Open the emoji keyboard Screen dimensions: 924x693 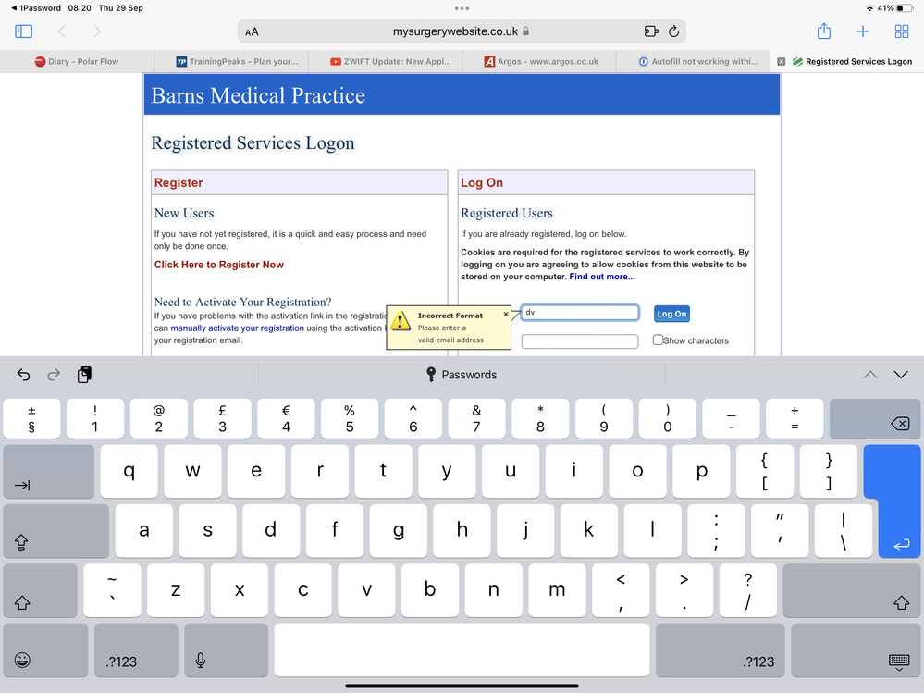[22, 660]
